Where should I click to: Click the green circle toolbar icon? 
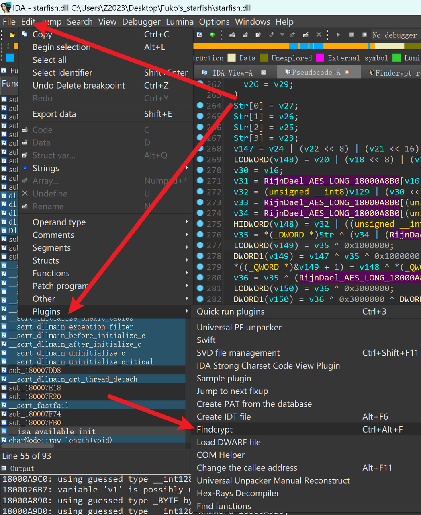[213, 35]
